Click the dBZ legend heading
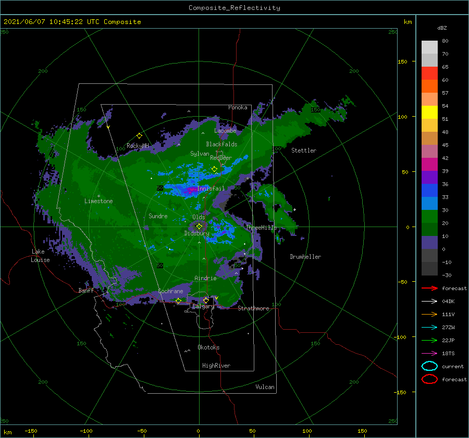The height and width of the screenshot is (438, 469). pos(442,28)
